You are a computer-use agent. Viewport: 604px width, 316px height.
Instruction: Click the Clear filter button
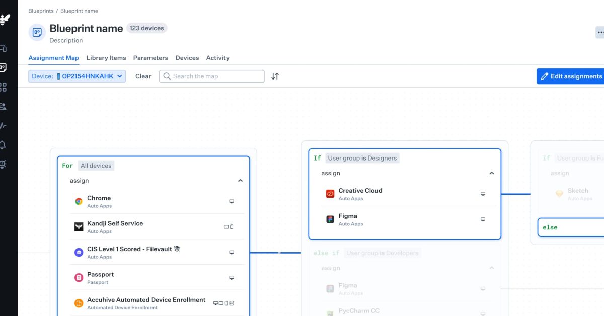(143, 76)
